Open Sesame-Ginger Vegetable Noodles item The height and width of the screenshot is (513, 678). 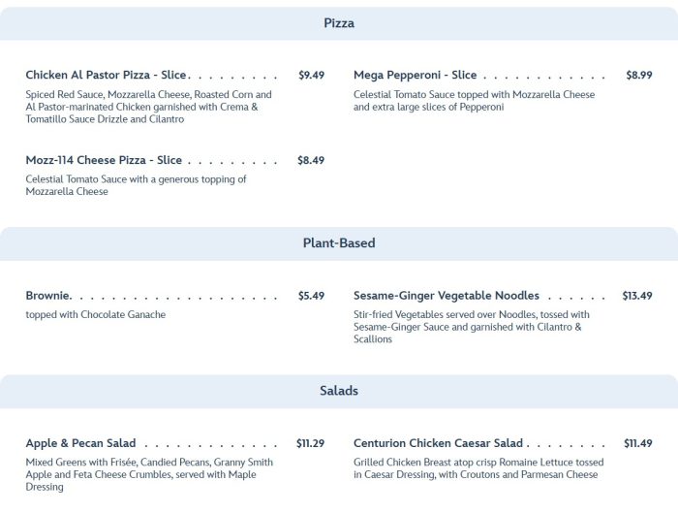447,296
